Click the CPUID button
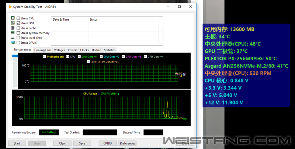The height and width of the screenshot is (149, 295). [107, 143]
